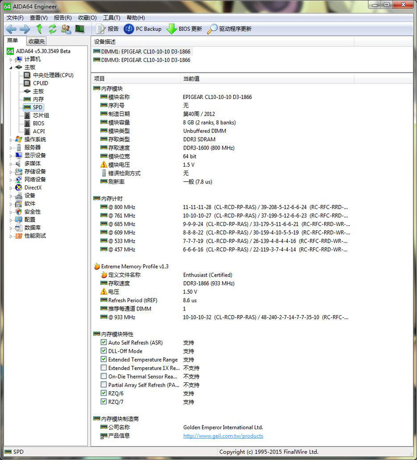Open 性能测试 in the sidebar
This screenshot has width=417, height=460.
tap(35, 235)
